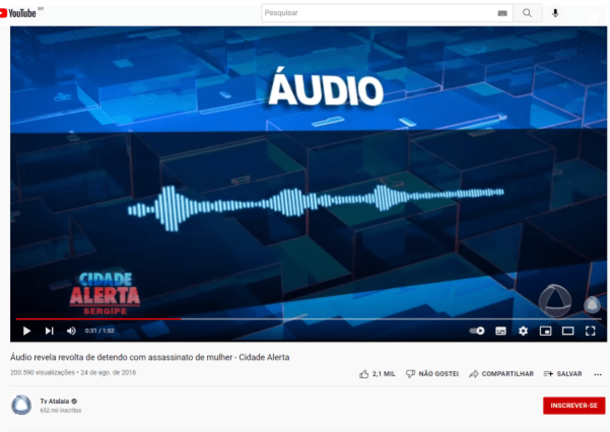Open video settings gear
The image size is (610, 432).
pos(523,331)
